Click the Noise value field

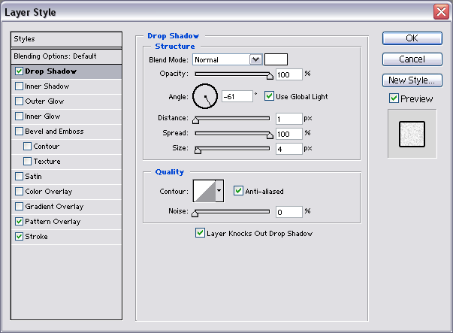(289, 212)
